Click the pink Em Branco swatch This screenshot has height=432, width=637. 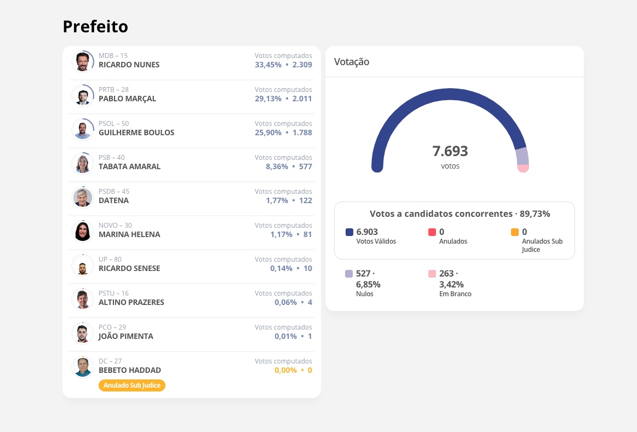tap(432, 274)
